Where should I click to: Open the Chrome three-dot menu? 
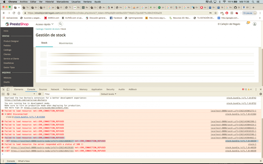260,13
